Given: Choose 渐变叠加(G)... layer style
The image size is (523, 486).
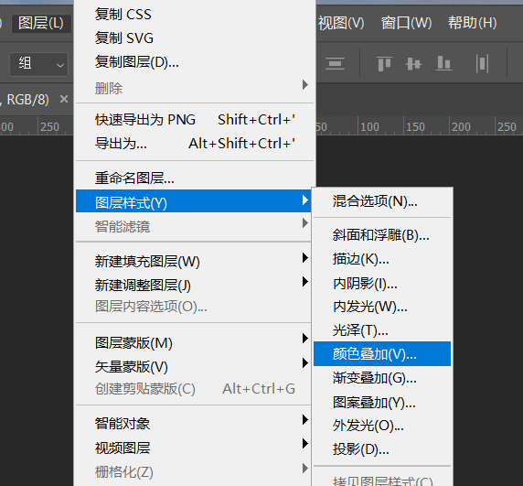Looking at the screenshot, I should click(x=382, y=378).
